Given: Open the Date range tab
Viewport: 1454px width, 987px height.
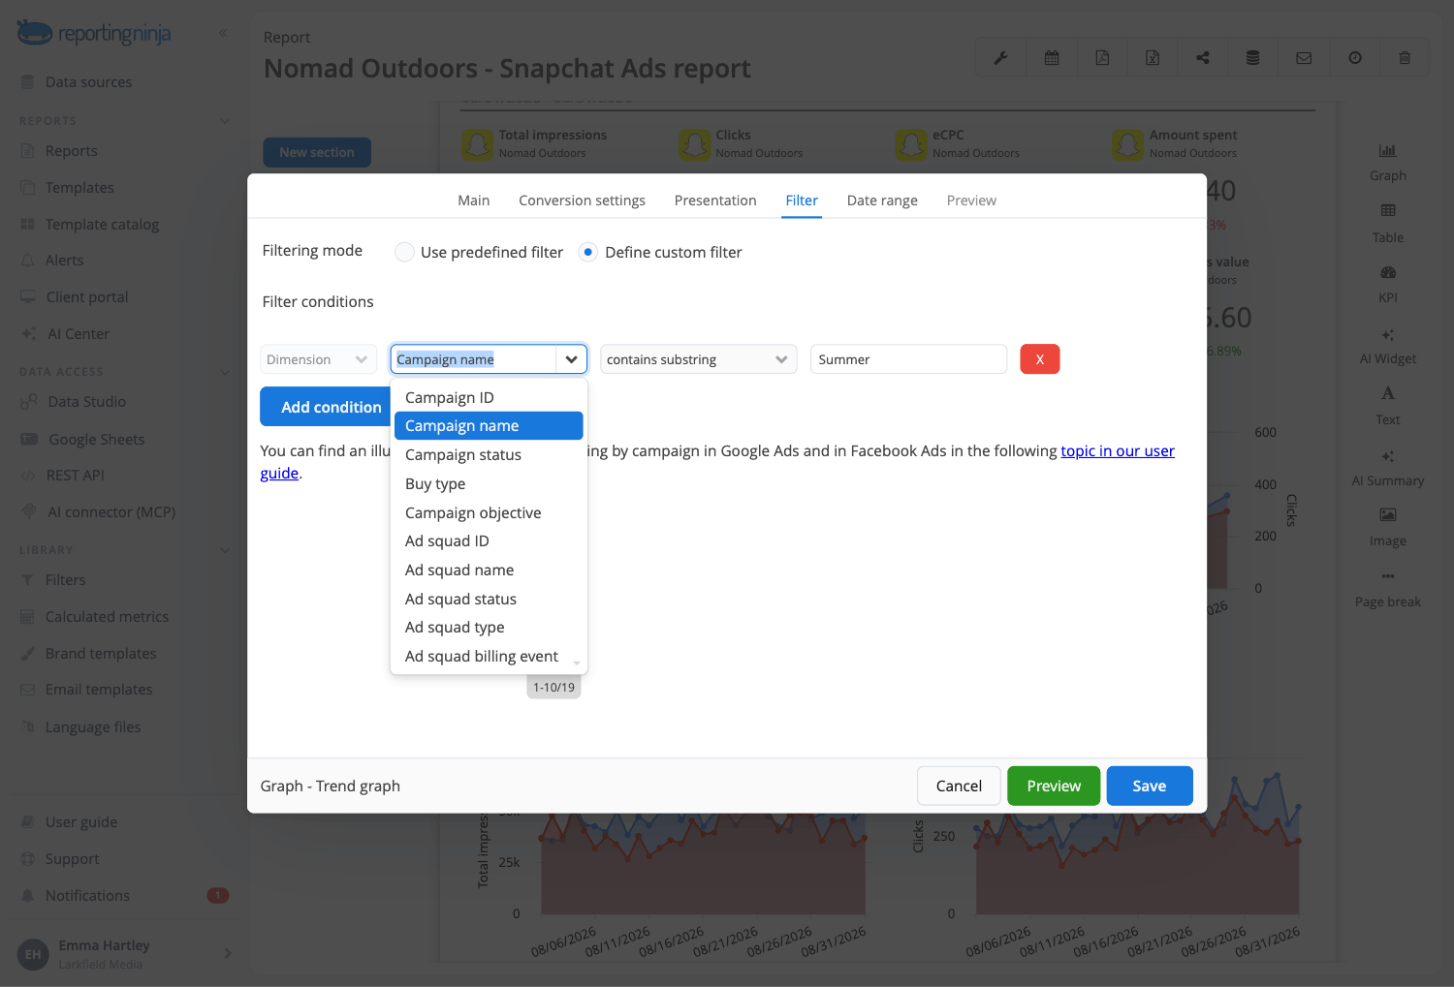Looking at the screenshot, I should coord(882,200).
